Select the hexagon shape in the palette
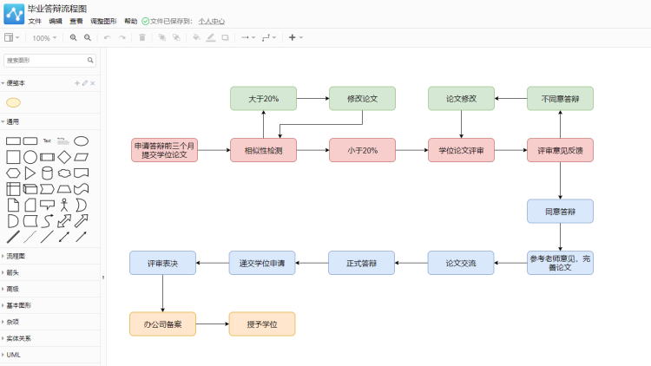The height and width of the screenshot is (366, 651). [13, 173]
